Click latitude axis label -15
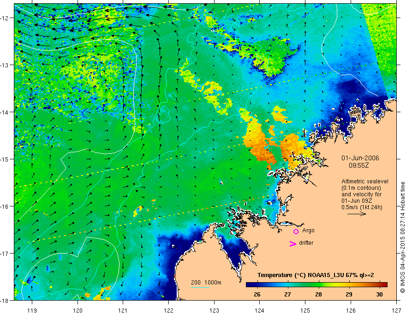 (5, 159)
